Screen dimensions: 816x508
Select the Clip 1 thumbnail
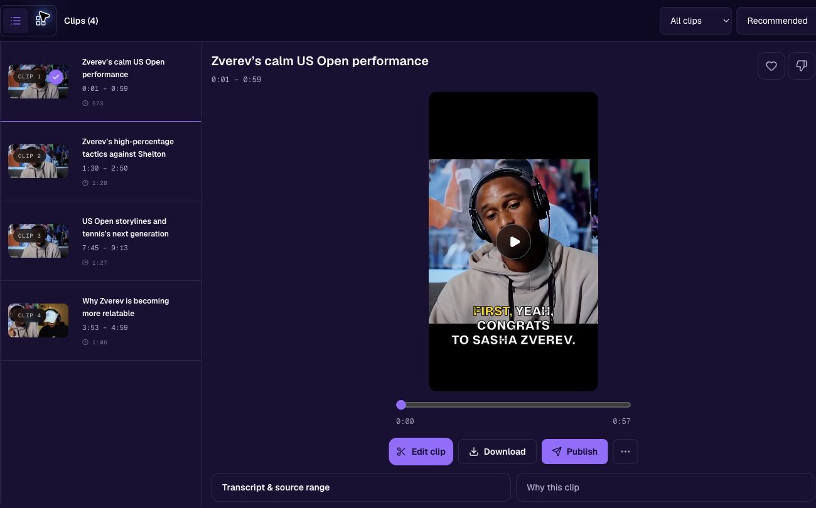[38, 82]
